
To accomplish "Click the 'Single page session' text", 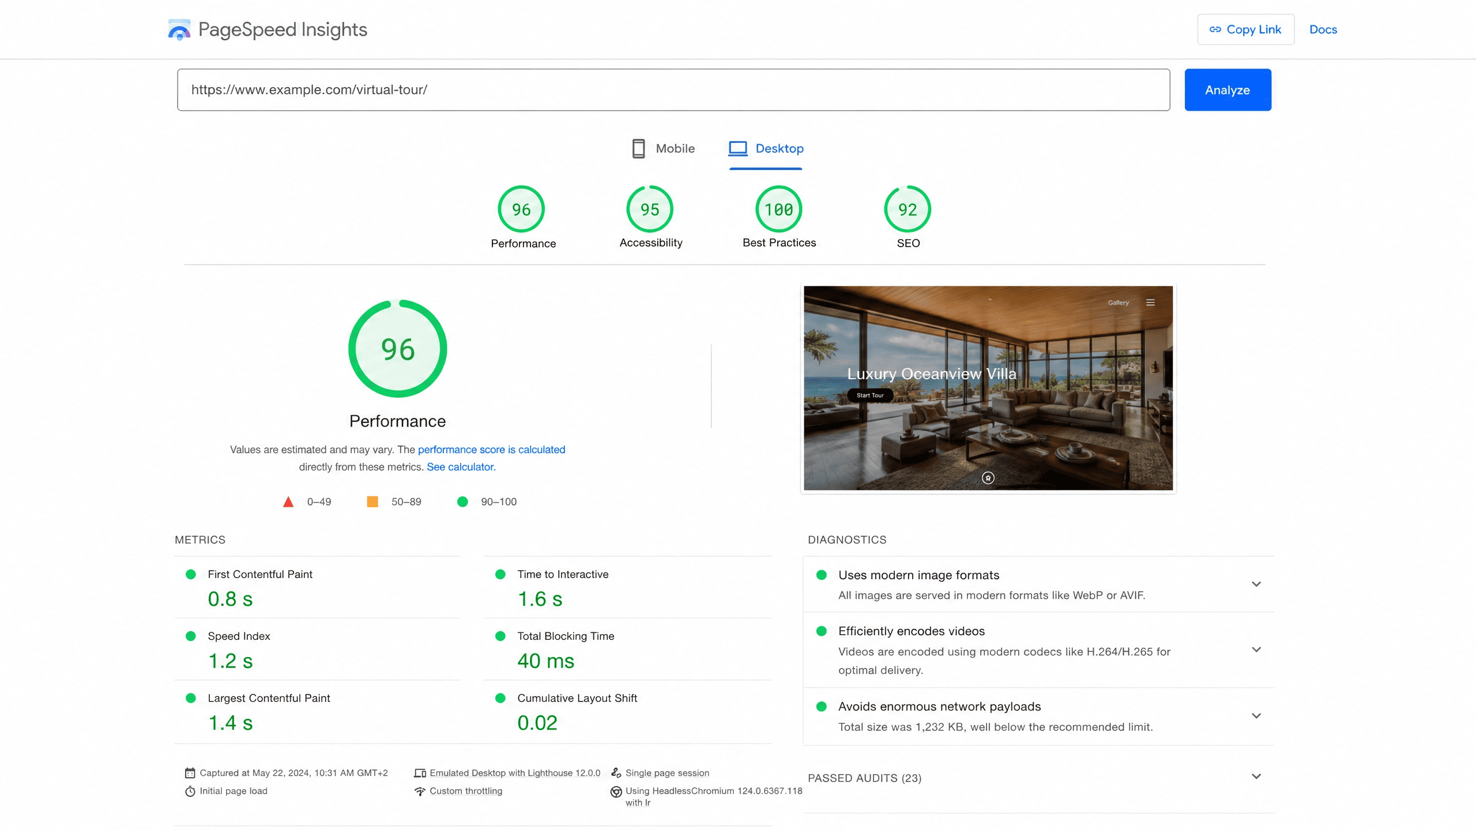I will point(667,773).
